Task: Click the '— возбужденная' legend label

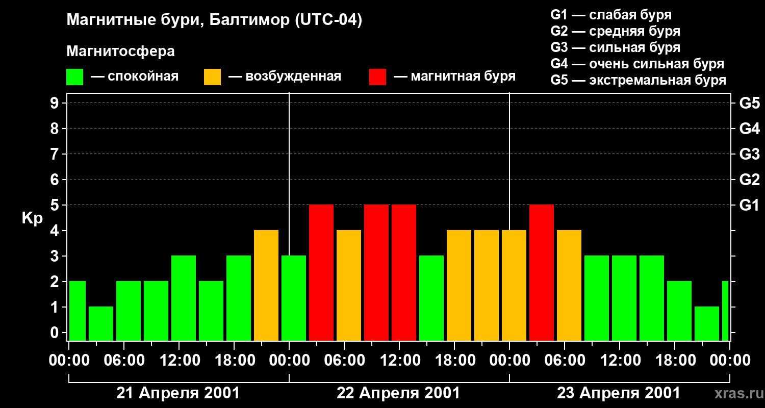Action: 285,77
